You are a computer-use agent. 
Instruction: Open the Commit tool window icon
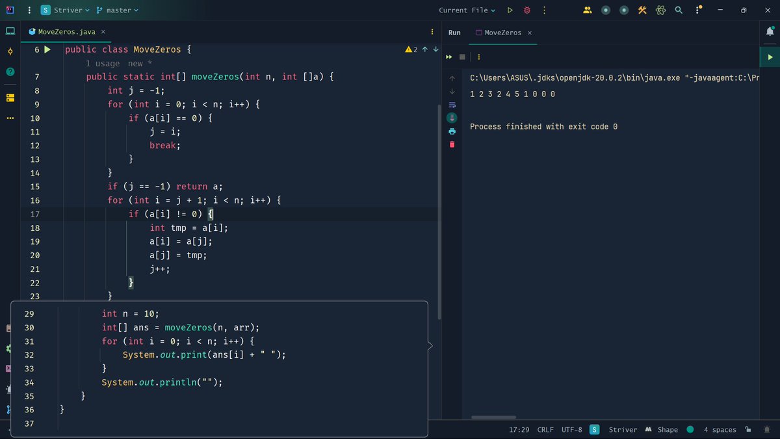10,52
